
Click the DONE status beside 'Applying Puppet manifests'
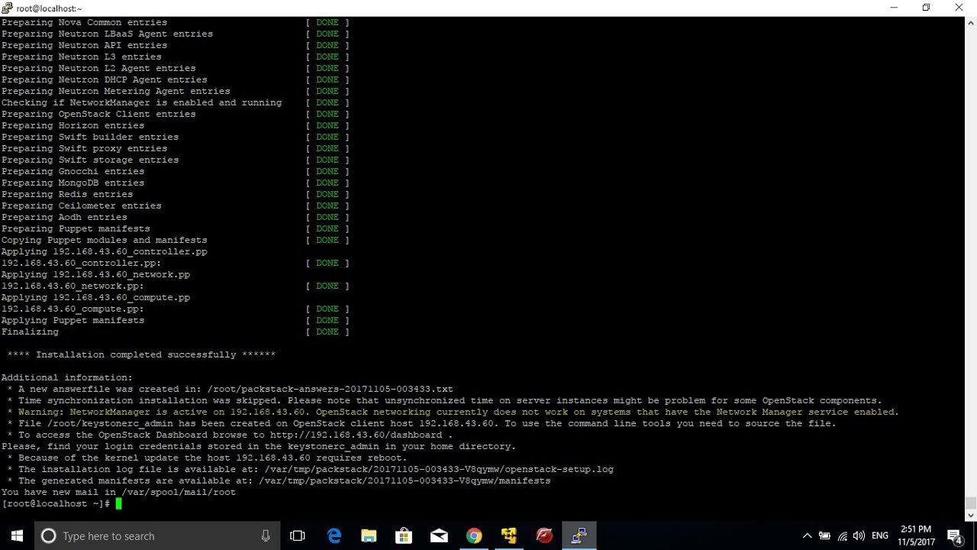[327, 320]
